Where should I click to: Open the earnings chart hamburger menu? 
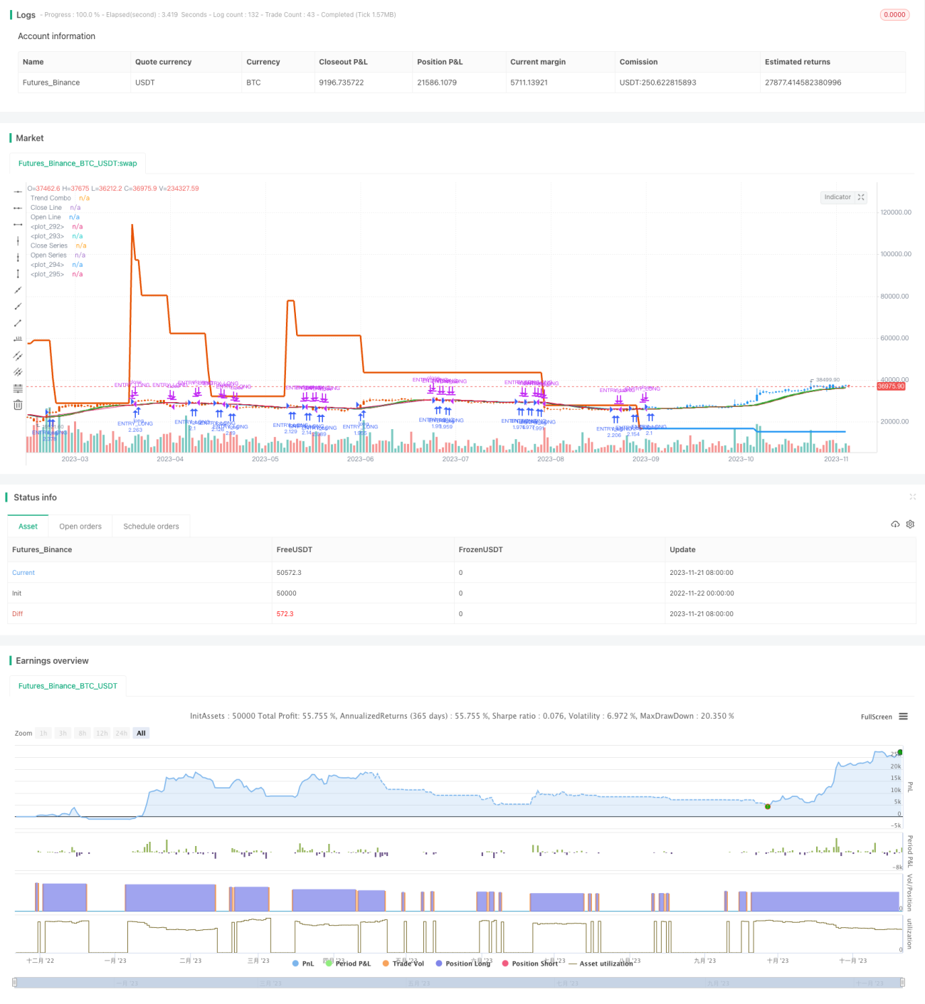[903, 717]
